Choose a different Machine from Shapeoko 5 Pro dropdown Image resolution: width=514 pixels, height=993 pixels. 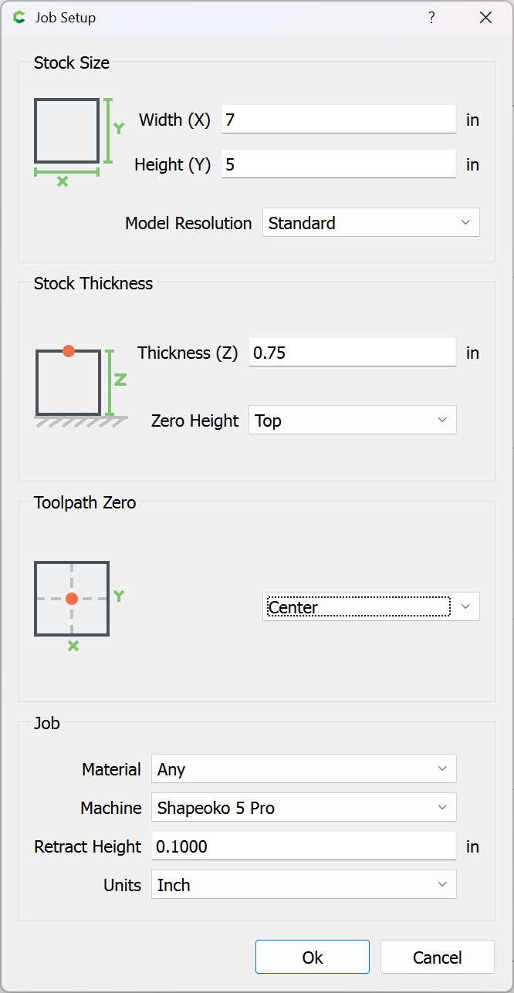(304, 807)
